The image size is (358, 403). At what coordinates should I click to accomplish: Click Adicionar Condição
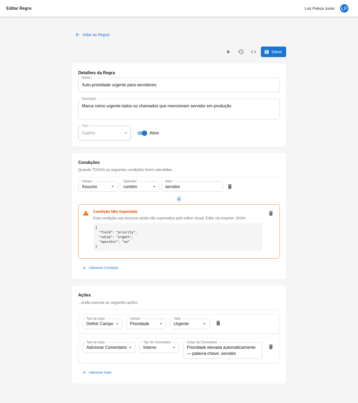tap(101, 268)
